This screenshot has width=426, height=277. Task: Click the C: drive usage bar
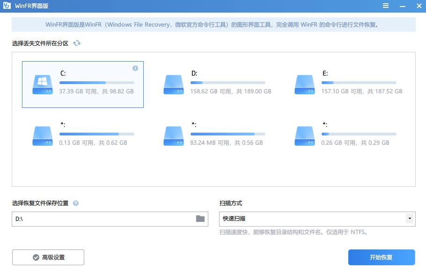click(97, 83)
